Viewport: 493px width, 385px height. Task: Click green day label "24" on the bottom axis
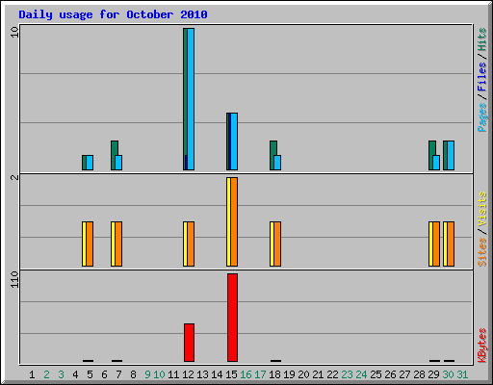[361, 374]
